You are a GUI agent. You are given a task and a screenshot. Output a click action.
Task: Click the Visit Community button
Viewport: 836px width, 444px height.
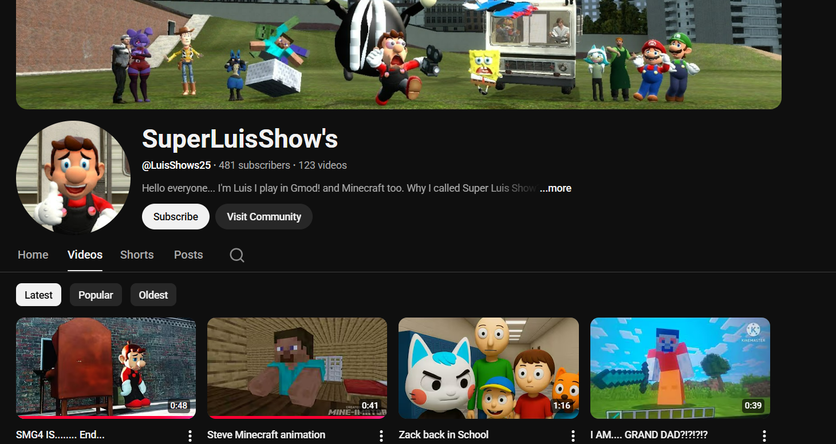click(264, 216)
